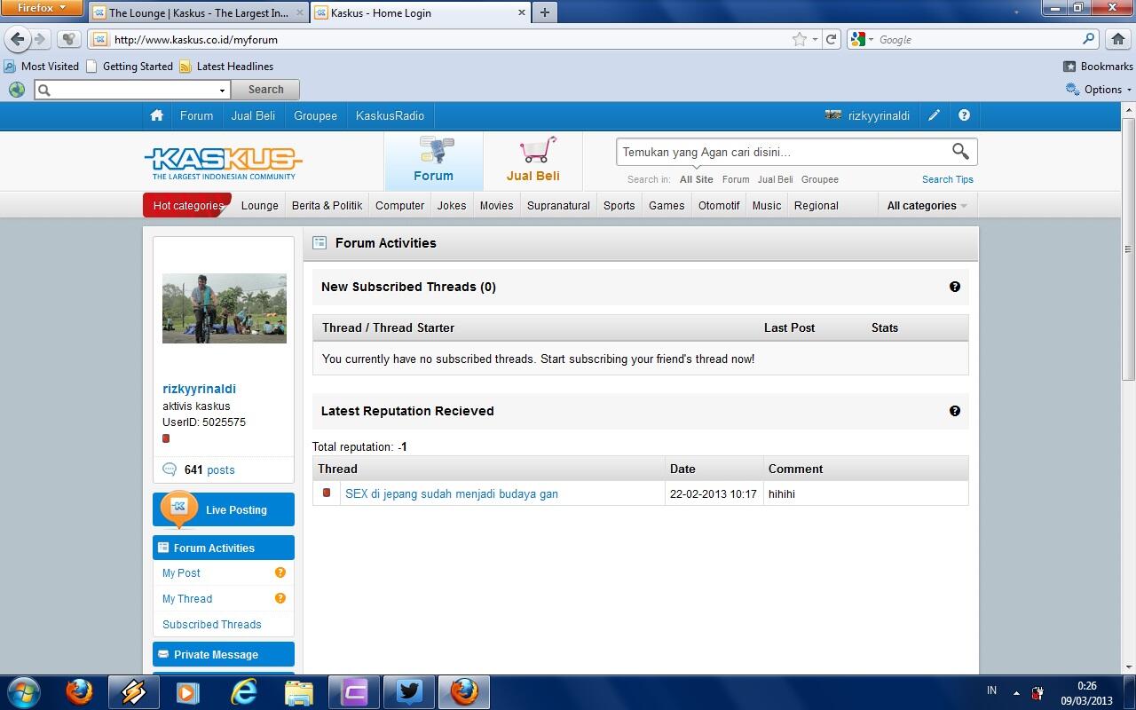Click the toolbar Search button
The image size is (1136, 710).
click(265, 90)
